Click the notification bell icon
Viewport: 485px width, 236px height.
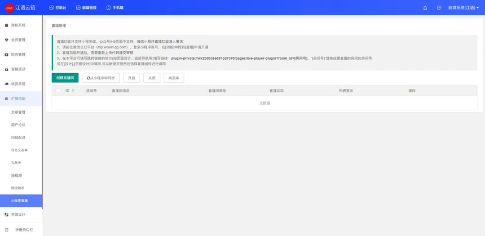(425, 8)
